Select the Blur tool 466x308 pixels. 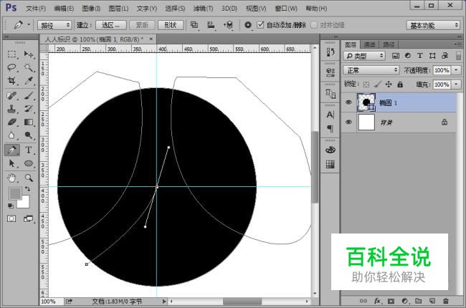11,135
